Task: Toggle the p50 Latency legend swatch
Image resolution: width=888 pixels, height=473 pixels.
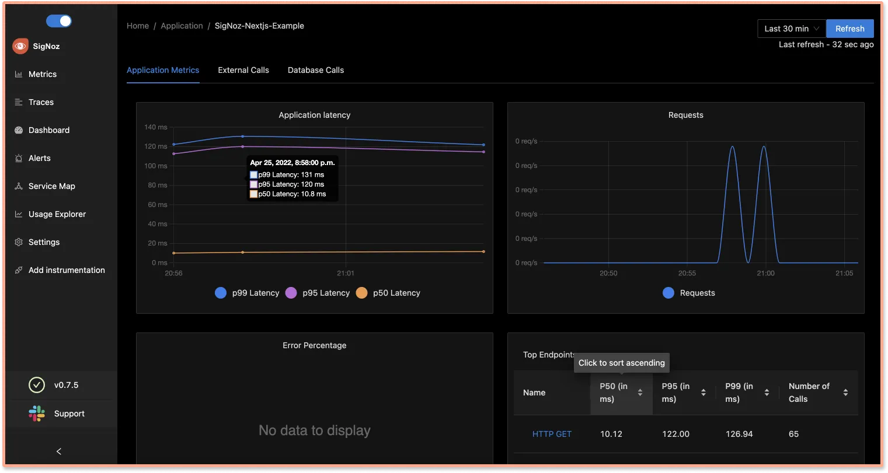Action: coord(361,293)
